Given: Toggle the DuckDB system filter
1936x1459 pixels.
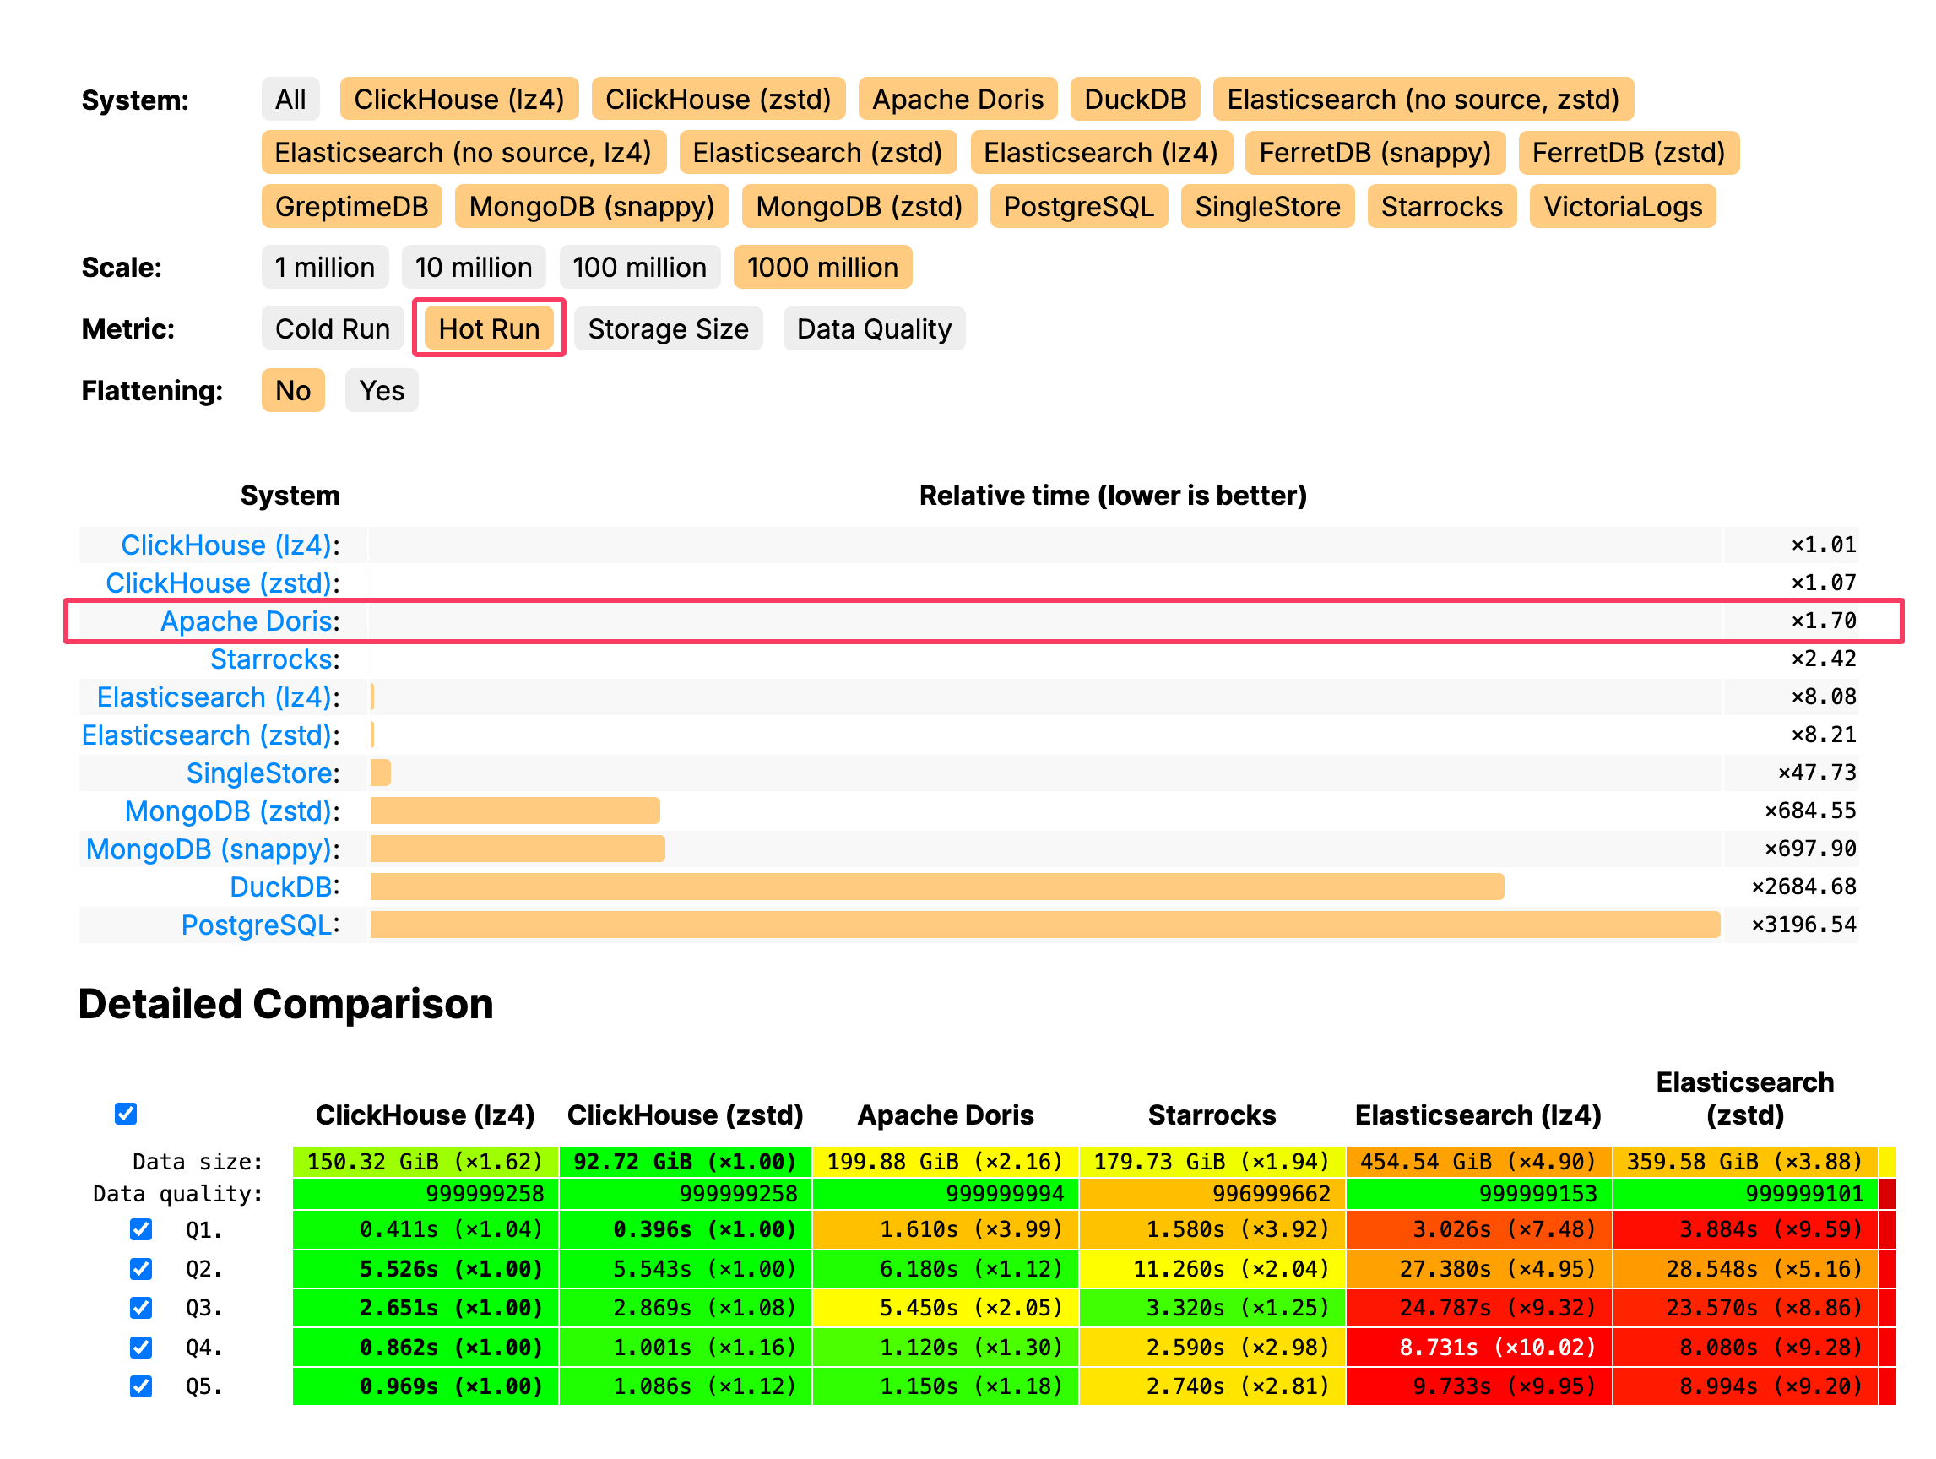Looking at the screenshot, I should pos(1134,99).
